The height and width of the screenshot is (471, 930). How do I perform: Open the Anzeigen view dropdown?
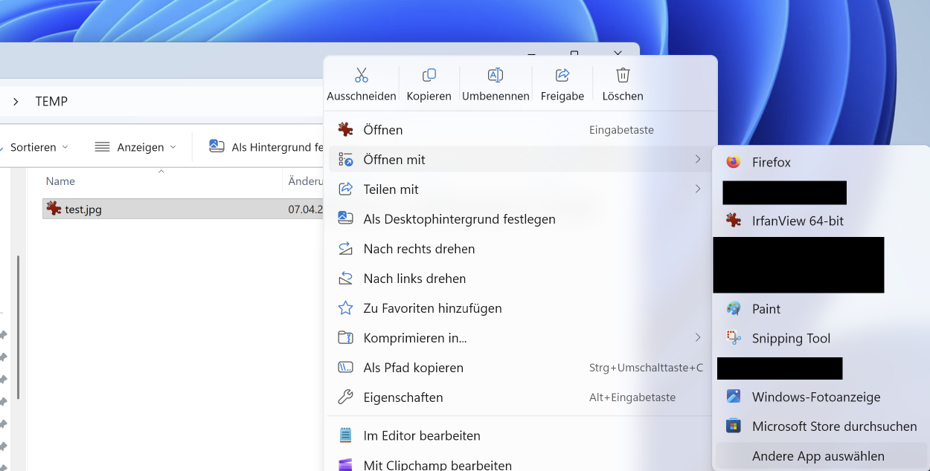pyautogui.click(x=135, y=147)
